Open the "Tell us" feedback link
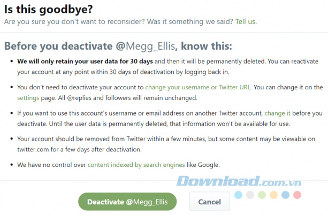Viewport: 328px width, 215px height. 246,22
